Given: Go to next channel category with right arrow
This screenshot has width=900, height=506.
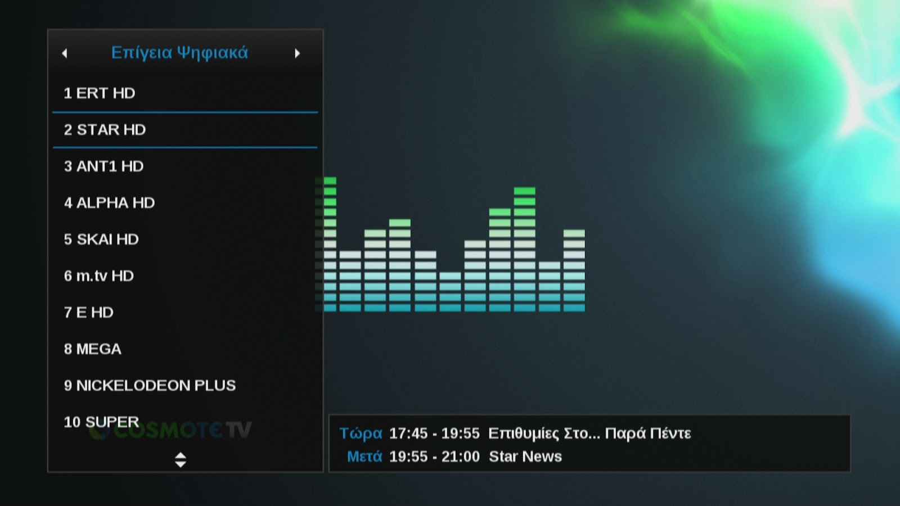Looking at the screenshot, I should (298, 53).
